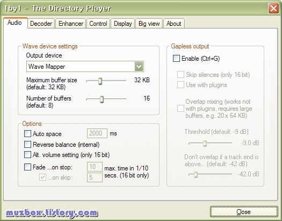Image resolution: width=282 pixels, height=221 pixels.
Task: Toggle the Overlap mixing checkbox
Action: pos(180,108)
